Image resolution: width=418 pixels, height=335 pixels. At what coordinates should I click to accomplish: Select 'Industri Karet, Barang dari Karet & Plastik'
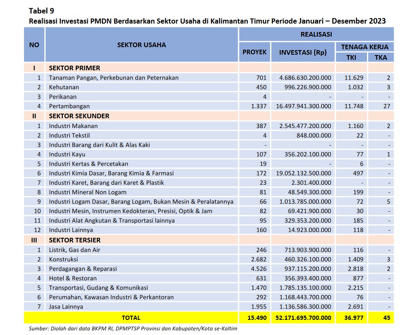pyautogui.click(x=106, y=182)
